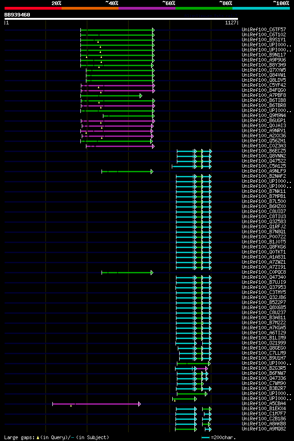This screenshot has height=441, width=294.
Task: Click the purple alignment bar in C0Z3A3 row
Action: [120, 146]
